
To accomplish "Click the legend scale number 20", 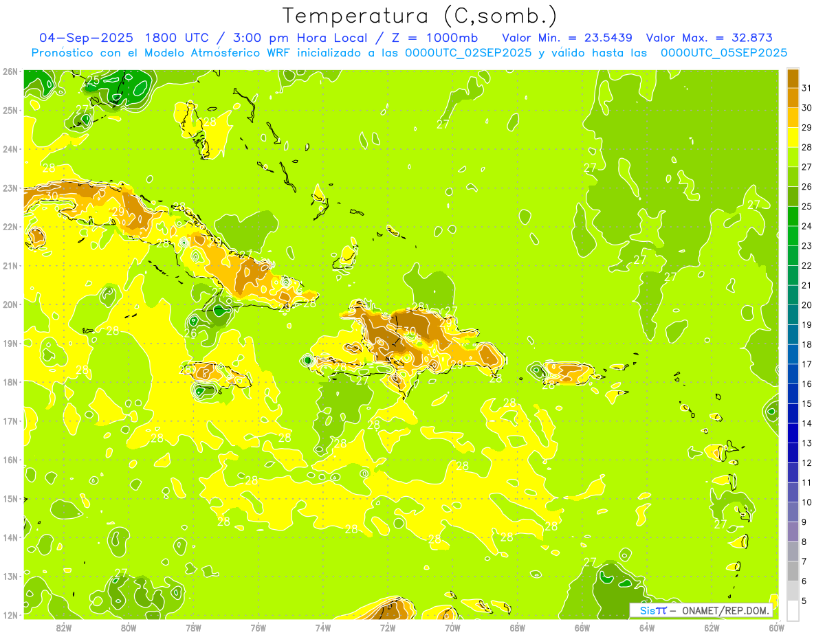I will [807, 305].
